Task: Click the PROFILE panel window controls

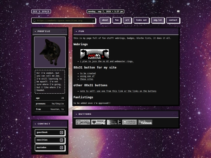Action: (x=62, y=31)
